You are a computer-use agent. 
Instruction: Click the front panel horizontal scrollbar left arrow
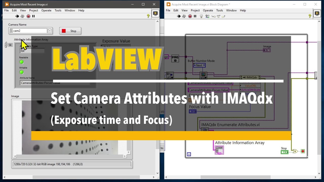tap(5, 177)
